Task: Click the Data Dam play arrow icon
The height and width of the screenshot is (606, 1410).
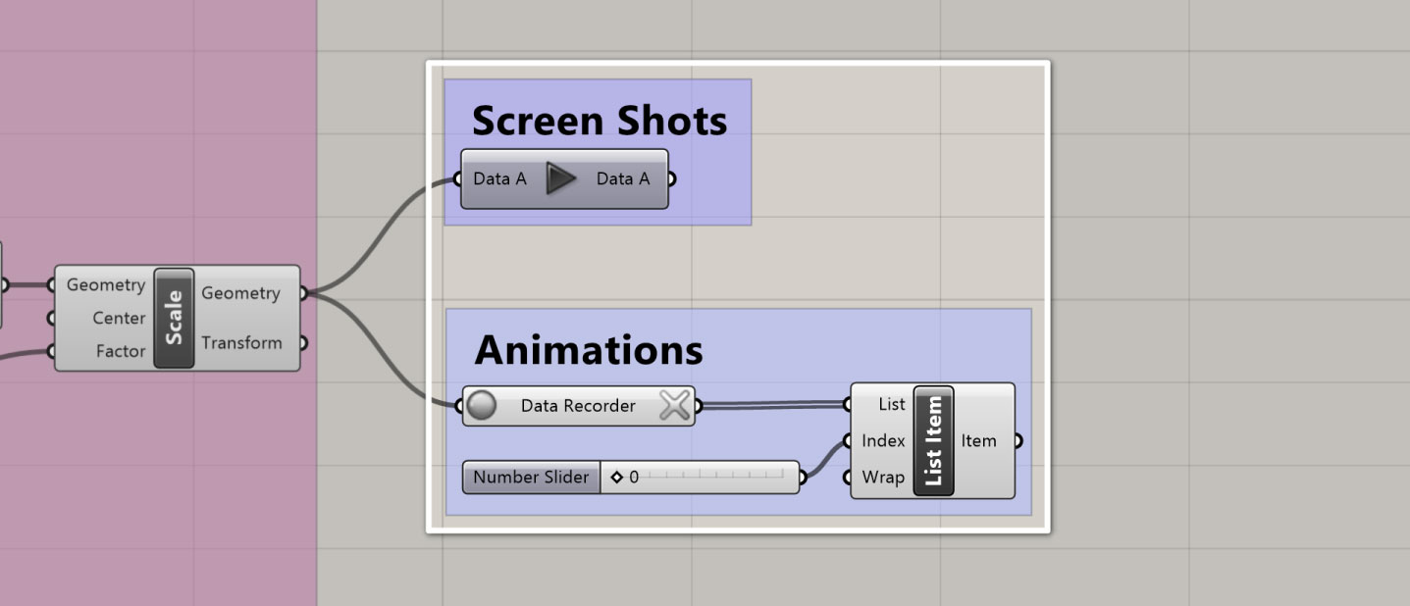Action: tap(561, 179)
